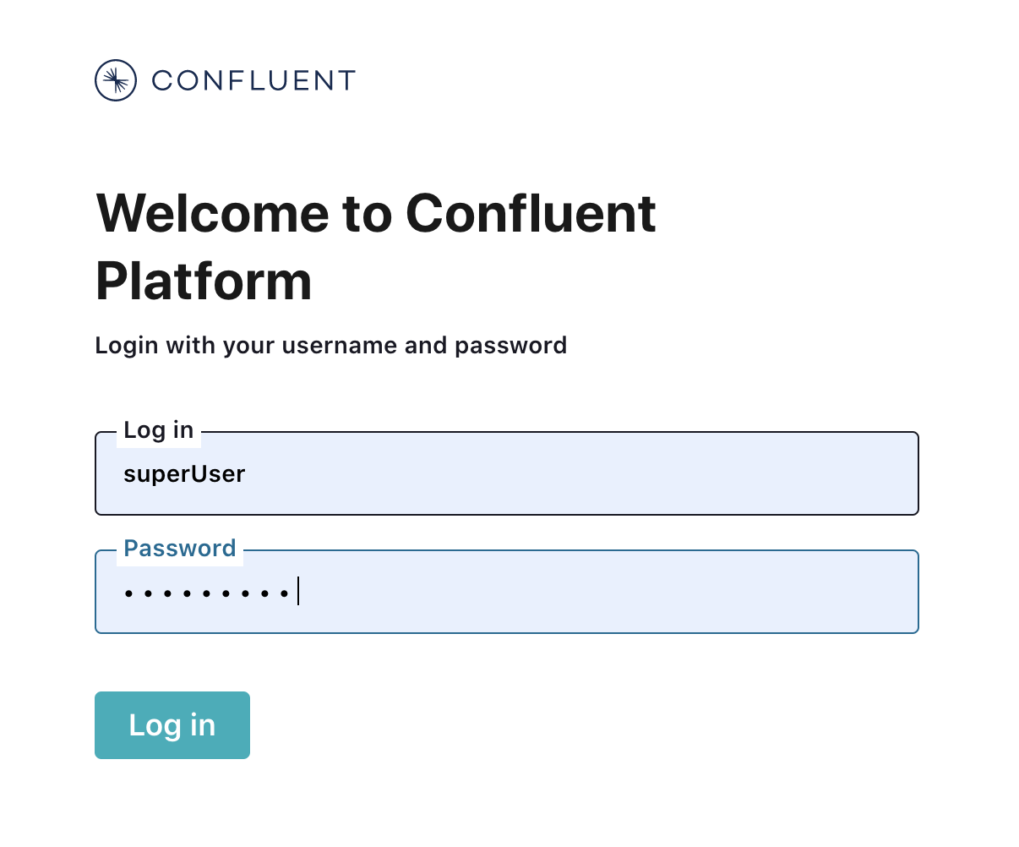
Task: Click the "superUser" text in username field
Action: point(184,474)
